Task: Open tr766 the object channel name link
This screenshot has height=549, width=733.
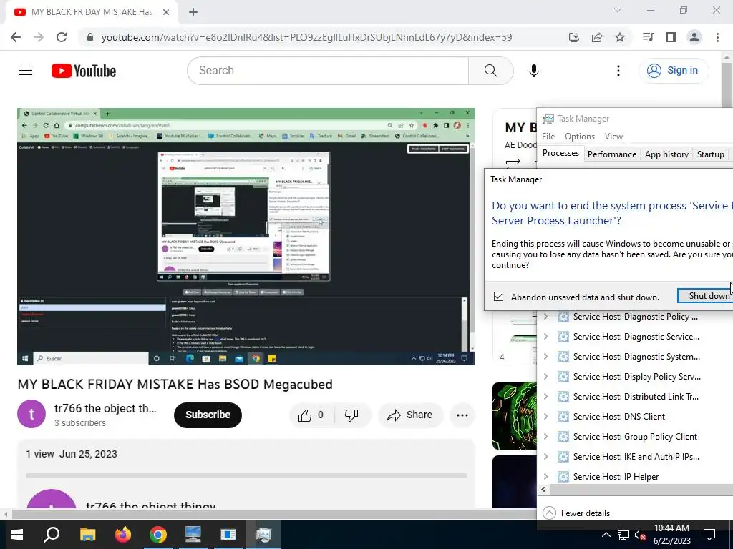Action: pyautogui.click(x=105, y=408)
